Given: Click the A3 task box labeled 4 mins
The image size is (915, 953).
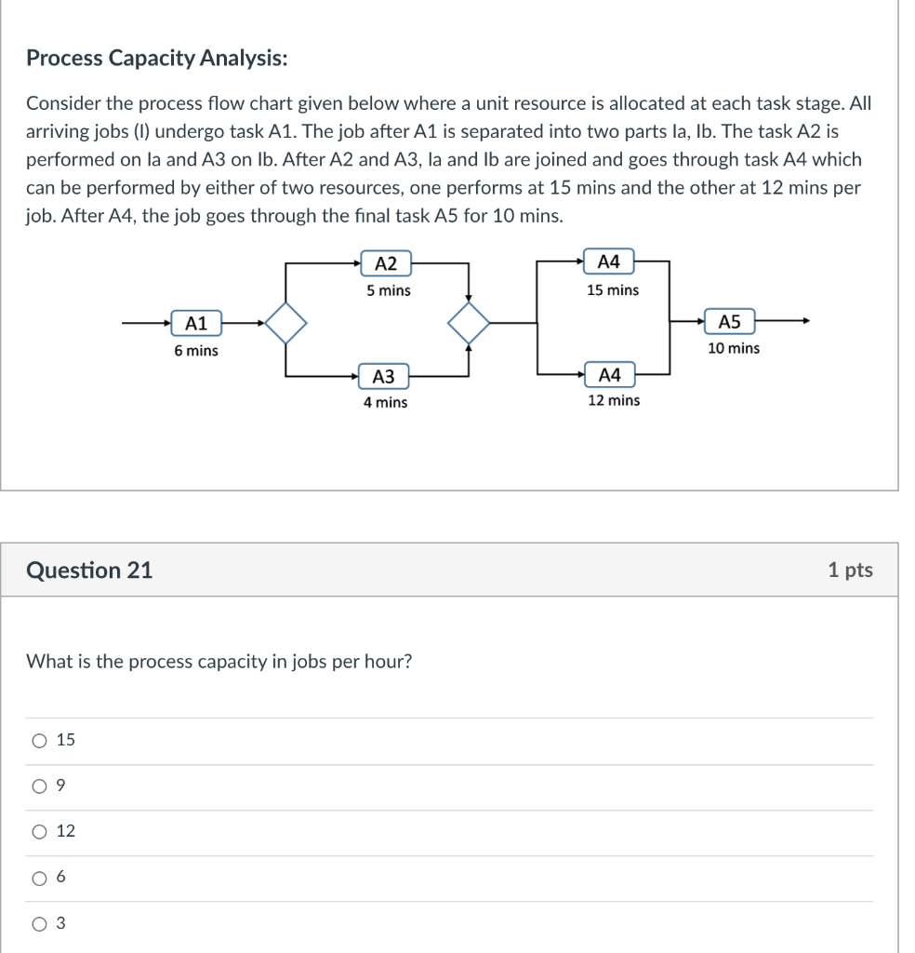Looking at the screenshot, I should coord(384,376).
